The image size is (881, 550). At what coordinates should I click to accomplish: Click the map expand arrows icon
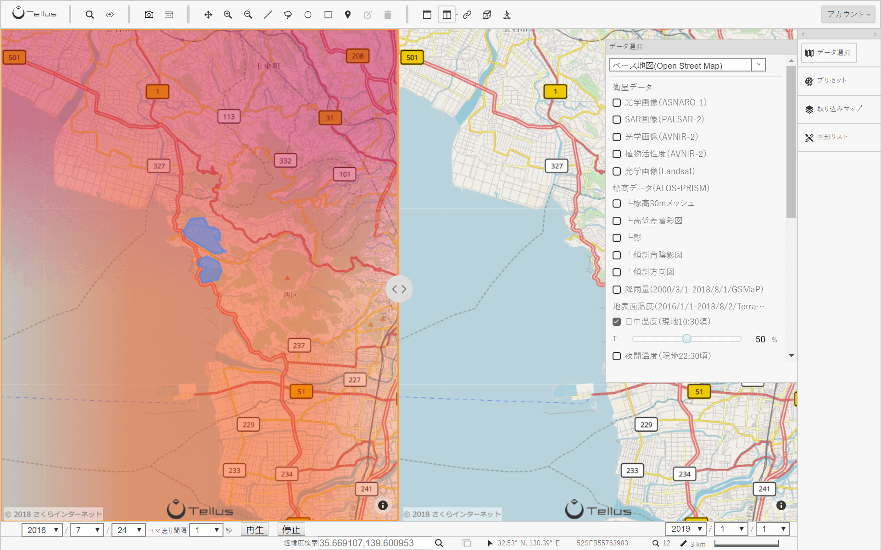pos(110,15)
